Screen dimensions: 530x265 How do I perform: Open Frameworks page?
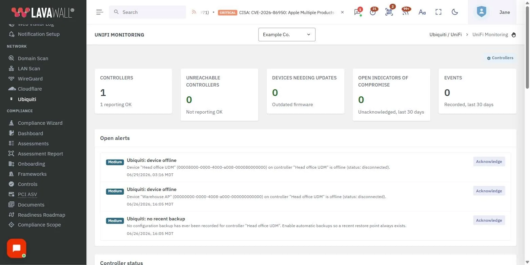(x=32, y=174)
